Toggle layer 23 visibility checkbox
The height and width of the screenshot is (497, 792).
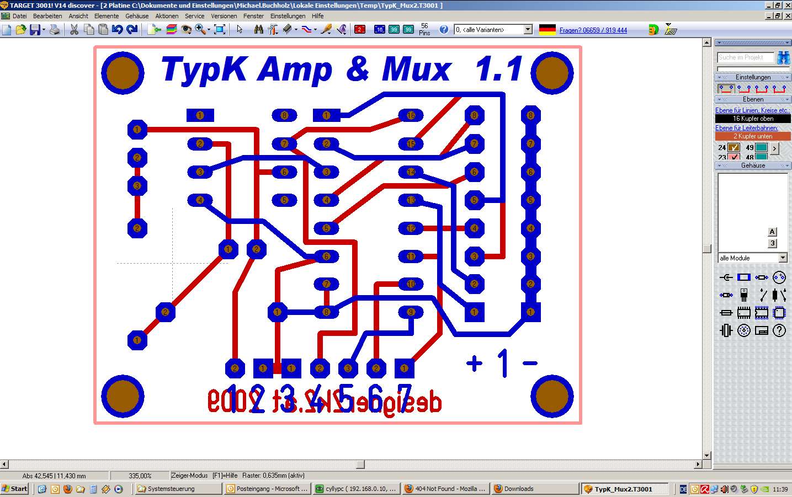pyautogui.click(x=733, y=157)
